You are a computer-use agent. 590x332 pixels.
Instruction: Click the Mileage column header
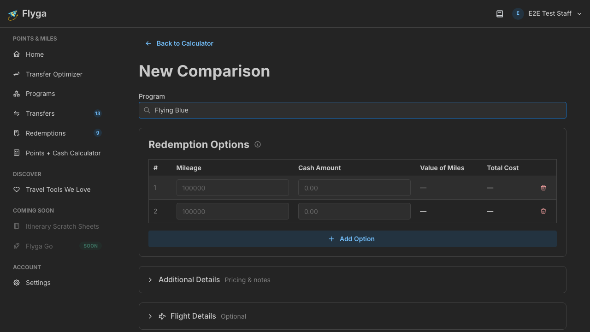coord(189,168)
